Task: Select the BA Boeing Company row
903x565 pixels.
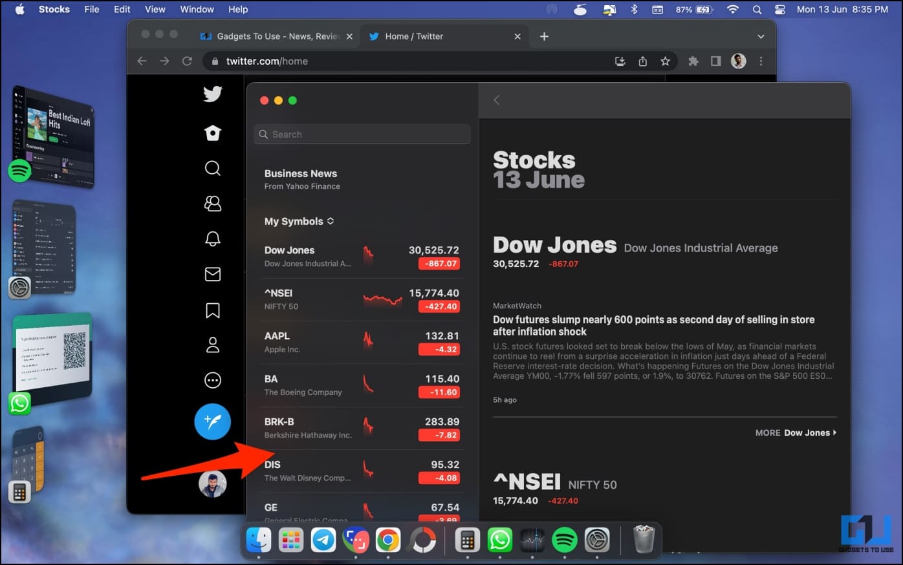Action: (x=362, y=385)
